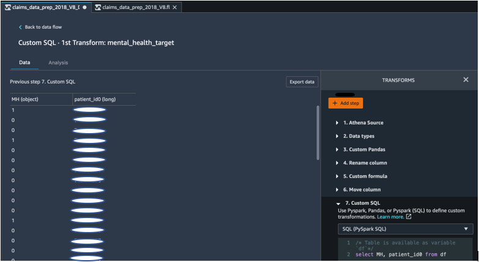The width and height of the screenshot is (479, 262).
Task: Click the first row MH value 1
Action: click(13, 110)
